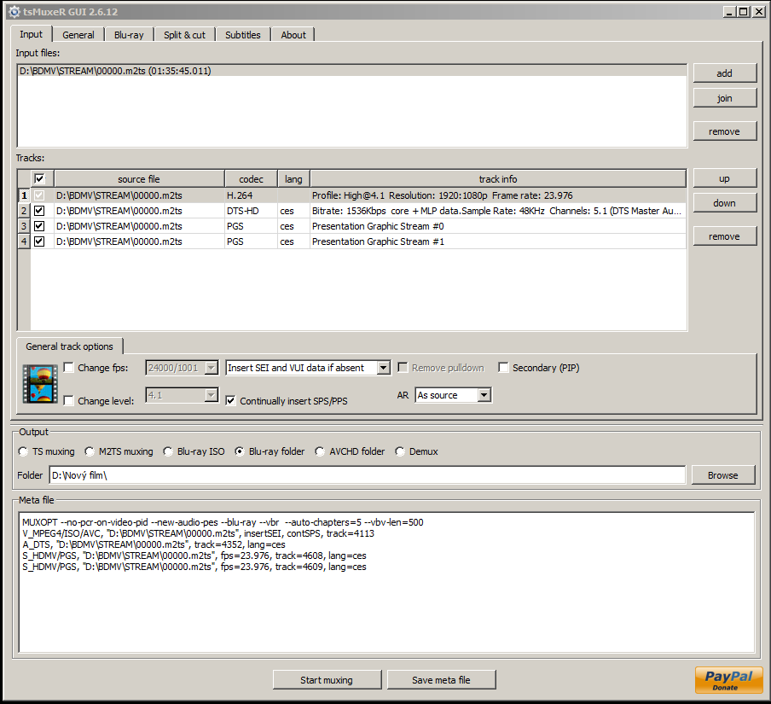The width and height of the screenshot is (771, 704).
Task: Click the codec column header
Action: click(x=251, y=178)
